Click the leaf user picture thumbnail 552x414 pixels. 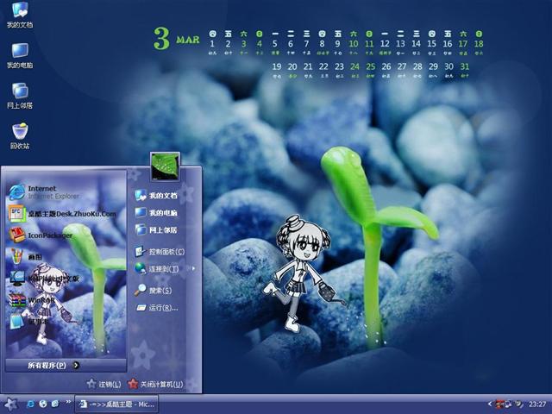165,166
